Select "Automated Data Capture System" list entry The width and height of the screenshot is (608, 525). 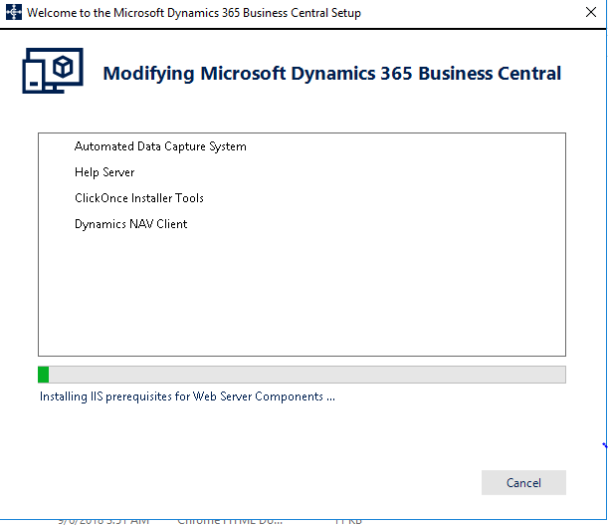[x=160, y=146]
